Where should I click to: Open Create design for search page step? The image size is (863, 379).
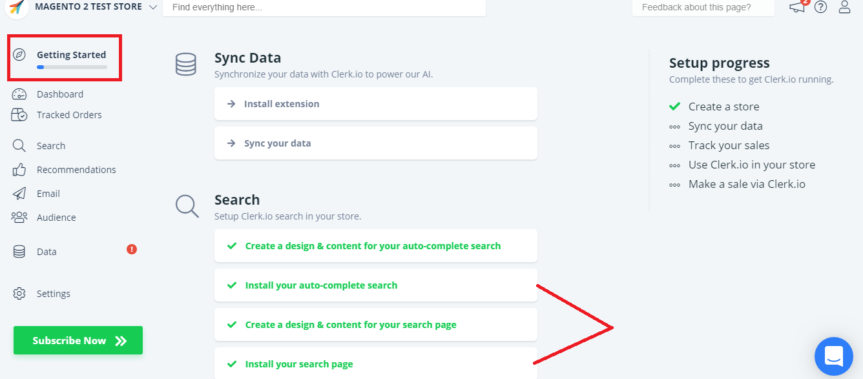click(375, 325)
